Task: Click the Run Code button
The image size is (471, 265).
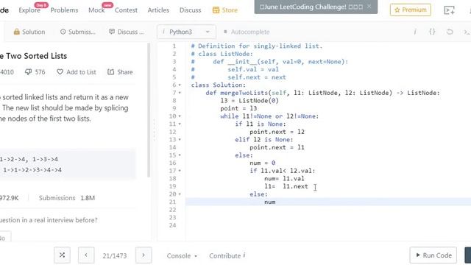Action: click(433, 255)
